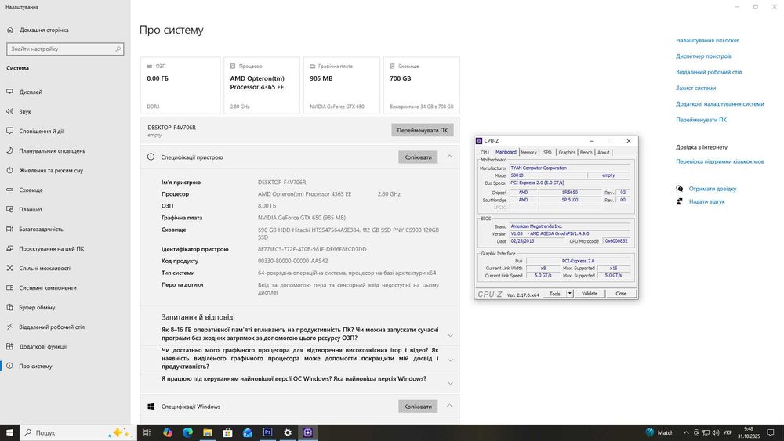Open CPU-Z Tools dropdown arrow
The width and height of the screenshot is (784, 441).
click(569, 294)
